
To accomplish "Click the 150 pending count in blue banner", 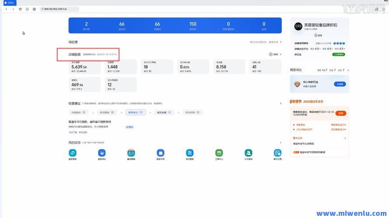I will 193,25.
